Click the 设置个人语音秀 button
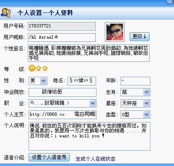This screenshot has height=166, width=174. coord(49,157)
